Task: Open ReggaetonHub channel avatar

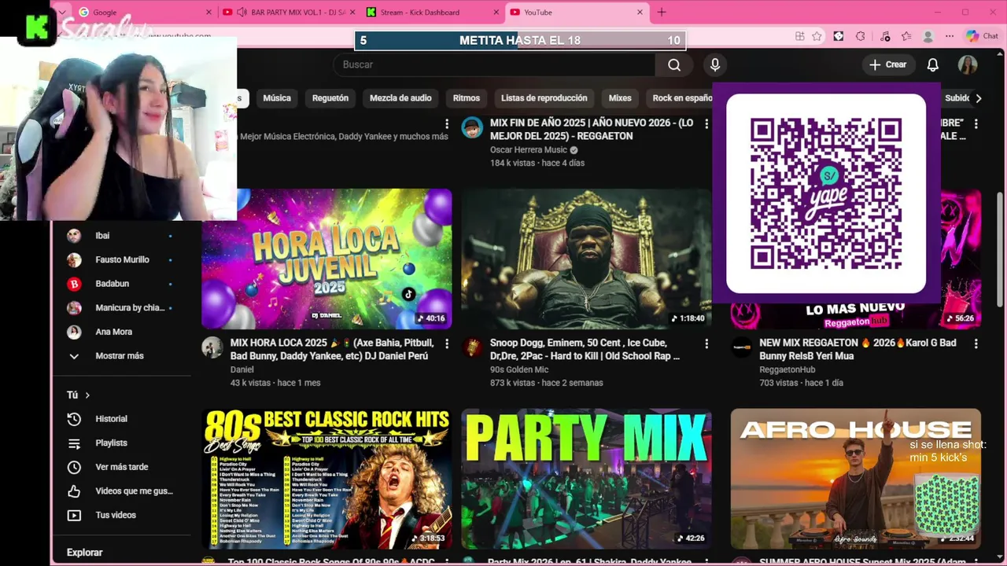Action: (x=741, y=347)
